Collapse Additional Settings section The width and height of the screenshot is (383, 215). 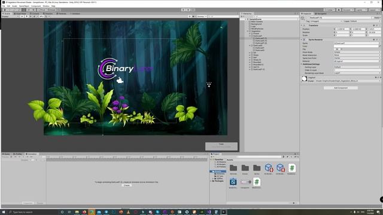pyautogui.click(x=302, y=64)
